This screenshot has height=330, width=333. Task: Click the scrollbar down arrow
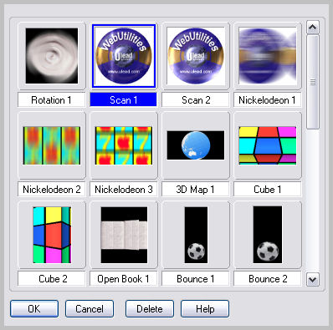(313, 279)
